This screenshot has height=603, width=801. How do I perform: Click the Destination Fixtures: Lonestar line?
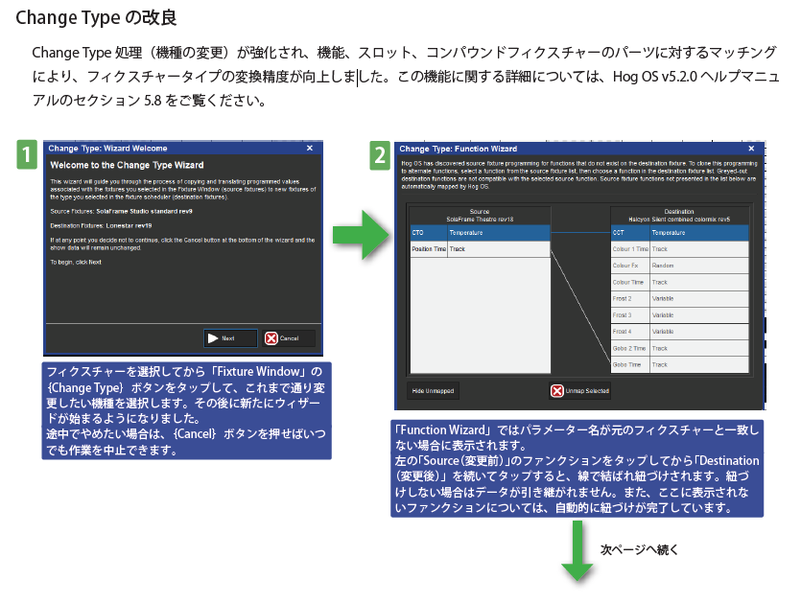point(101,225)
